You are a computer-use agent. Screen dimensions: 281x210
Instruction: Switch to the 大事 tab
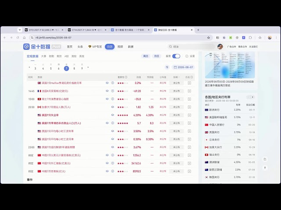(x=43, y=56)
